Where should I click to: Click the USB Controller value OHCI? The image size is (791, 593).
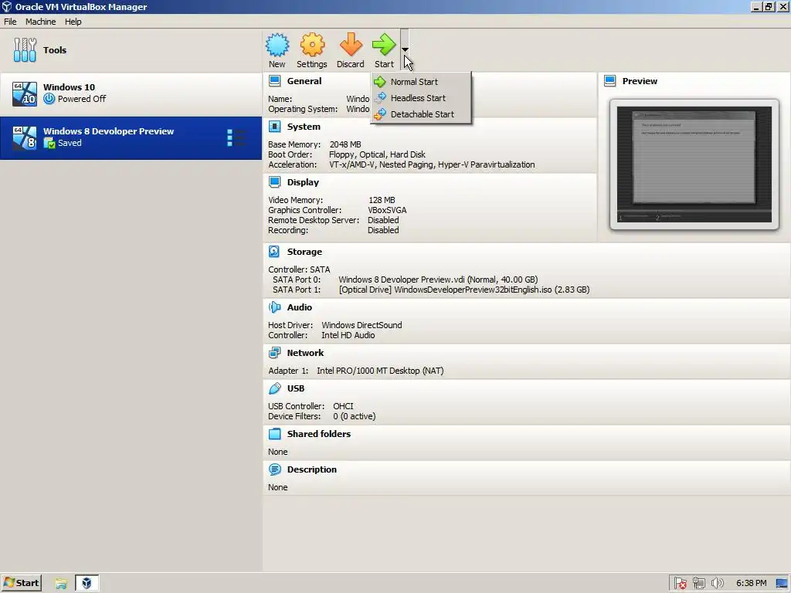(343, 406)
